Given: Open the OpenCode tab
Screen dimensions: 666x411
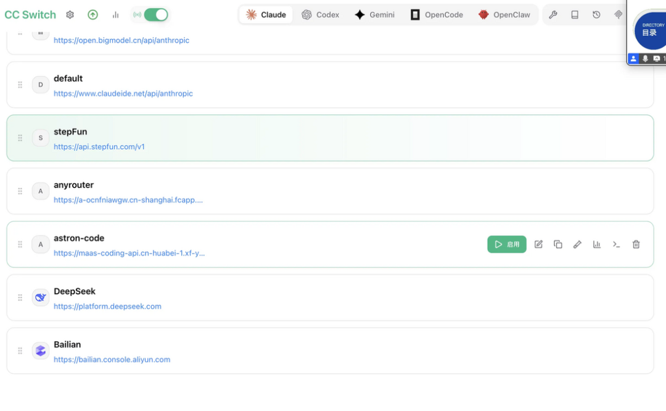Looking at the screenshot, I should [437, 15].
